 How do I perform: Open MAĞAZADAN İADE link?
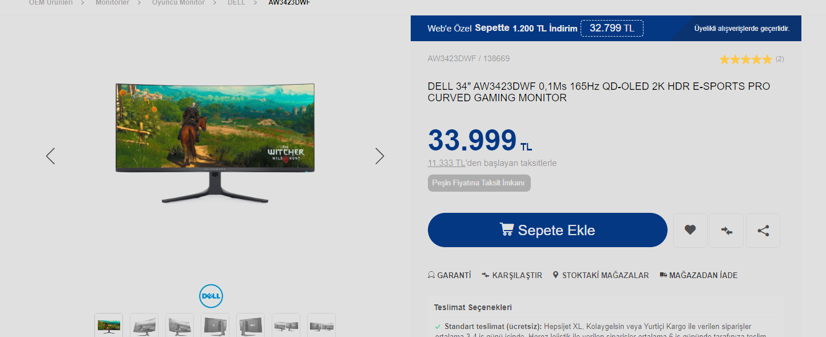pos(698,275)
